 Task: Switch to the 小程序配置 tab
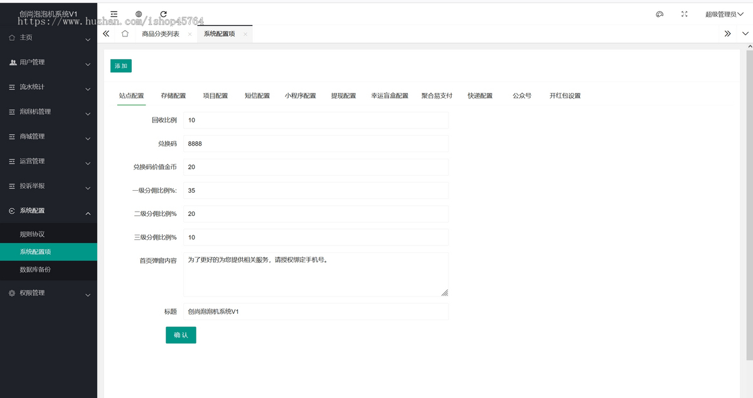coord(301,95)
